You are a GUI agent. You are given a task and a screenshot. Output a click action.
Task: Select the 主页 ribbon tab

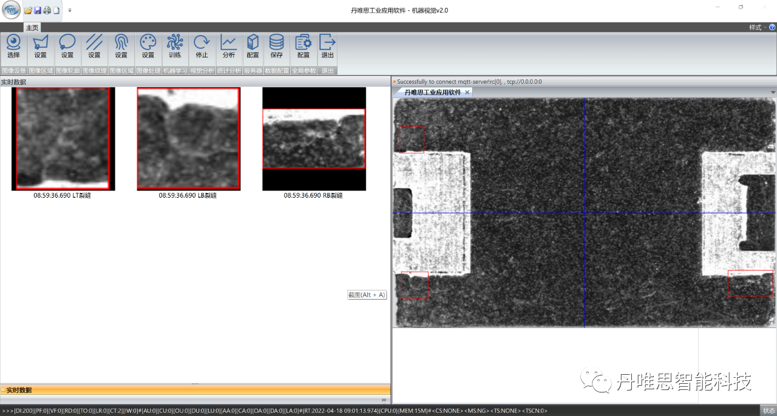[32, 27]
